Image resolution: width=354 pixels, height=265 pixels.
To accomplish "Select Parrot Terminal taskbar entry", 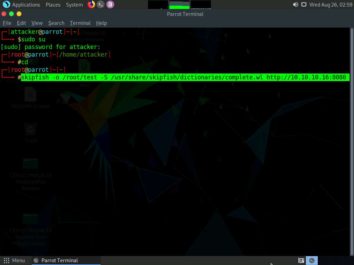I will (x=66, y=261).
